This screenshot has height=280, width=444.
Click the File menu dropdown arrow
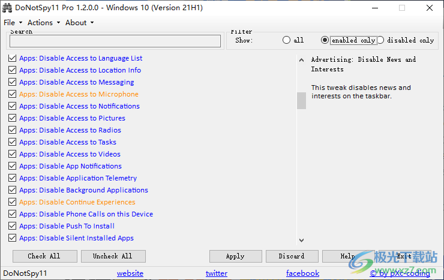coord(20,23)
